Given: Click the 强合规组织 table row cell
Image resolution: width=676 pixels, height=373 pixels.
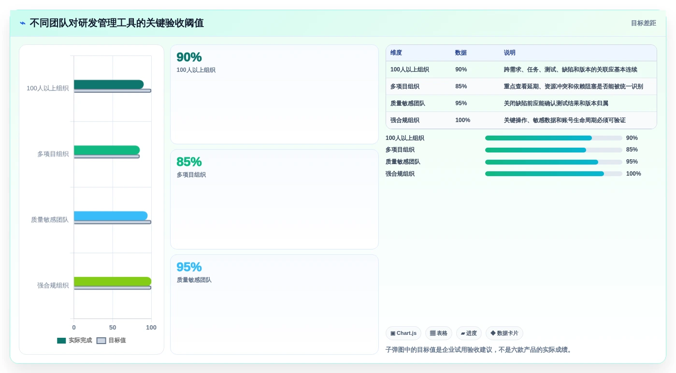Looking at the screenshot, I should (x=405, y=120).
